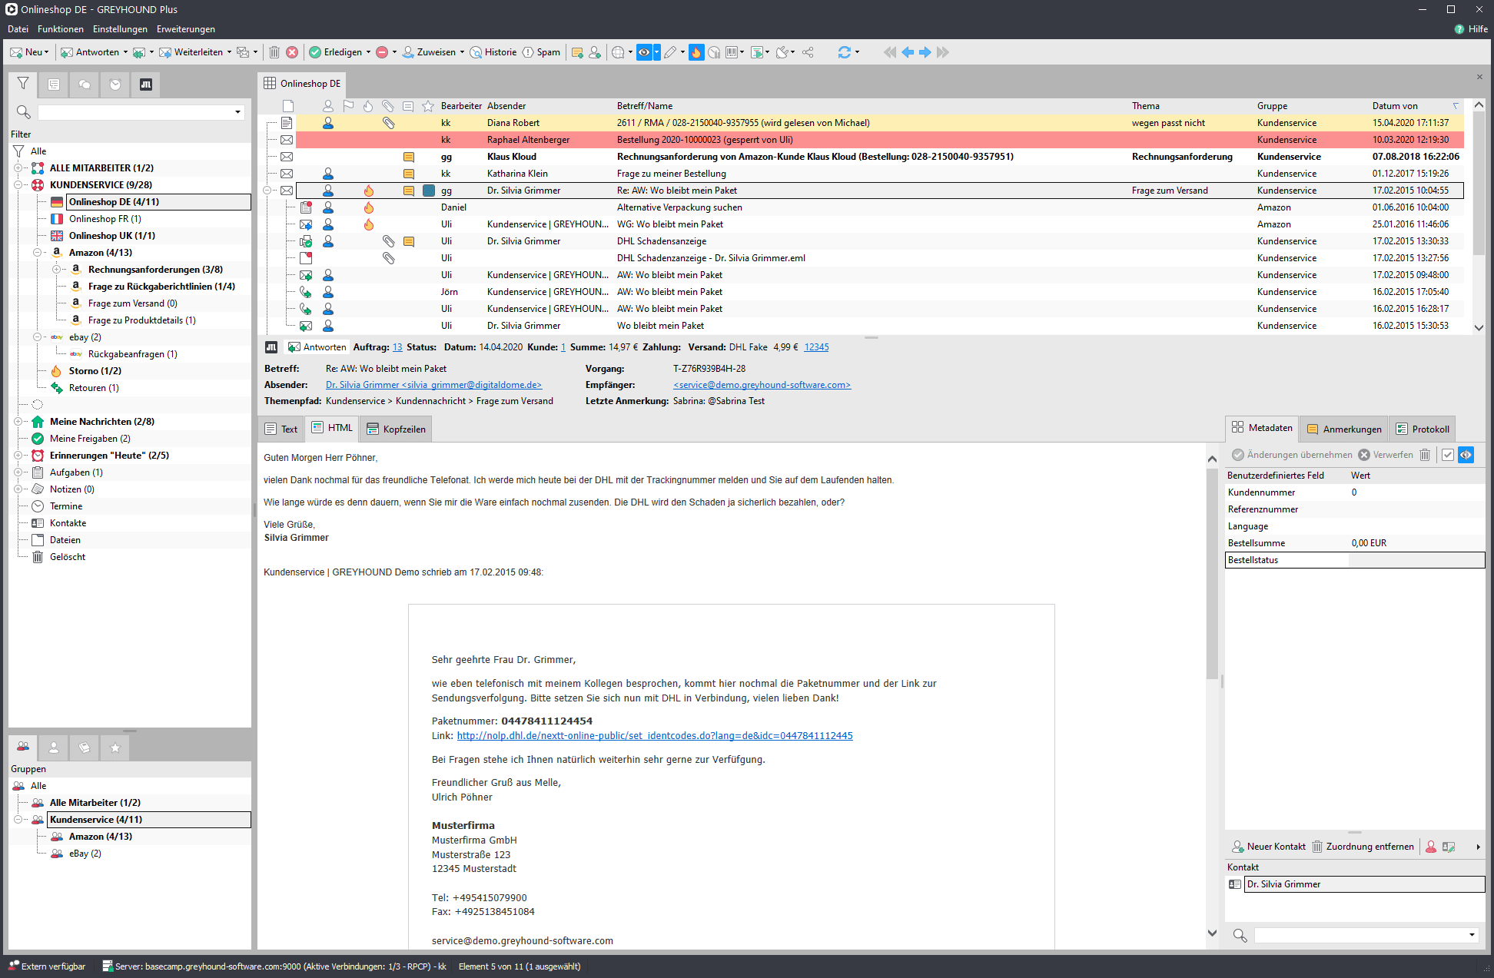Viewport: 1494px width, 978px height.
Task: Navigate to next item with blue right arrow
Action: (x=925, y=52)
